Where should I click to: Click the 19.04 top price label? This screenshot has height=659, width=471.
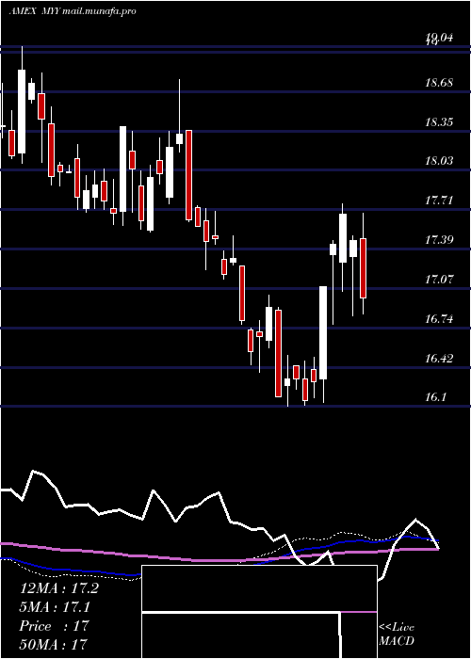pyautogui.click(x=439, y=39)
